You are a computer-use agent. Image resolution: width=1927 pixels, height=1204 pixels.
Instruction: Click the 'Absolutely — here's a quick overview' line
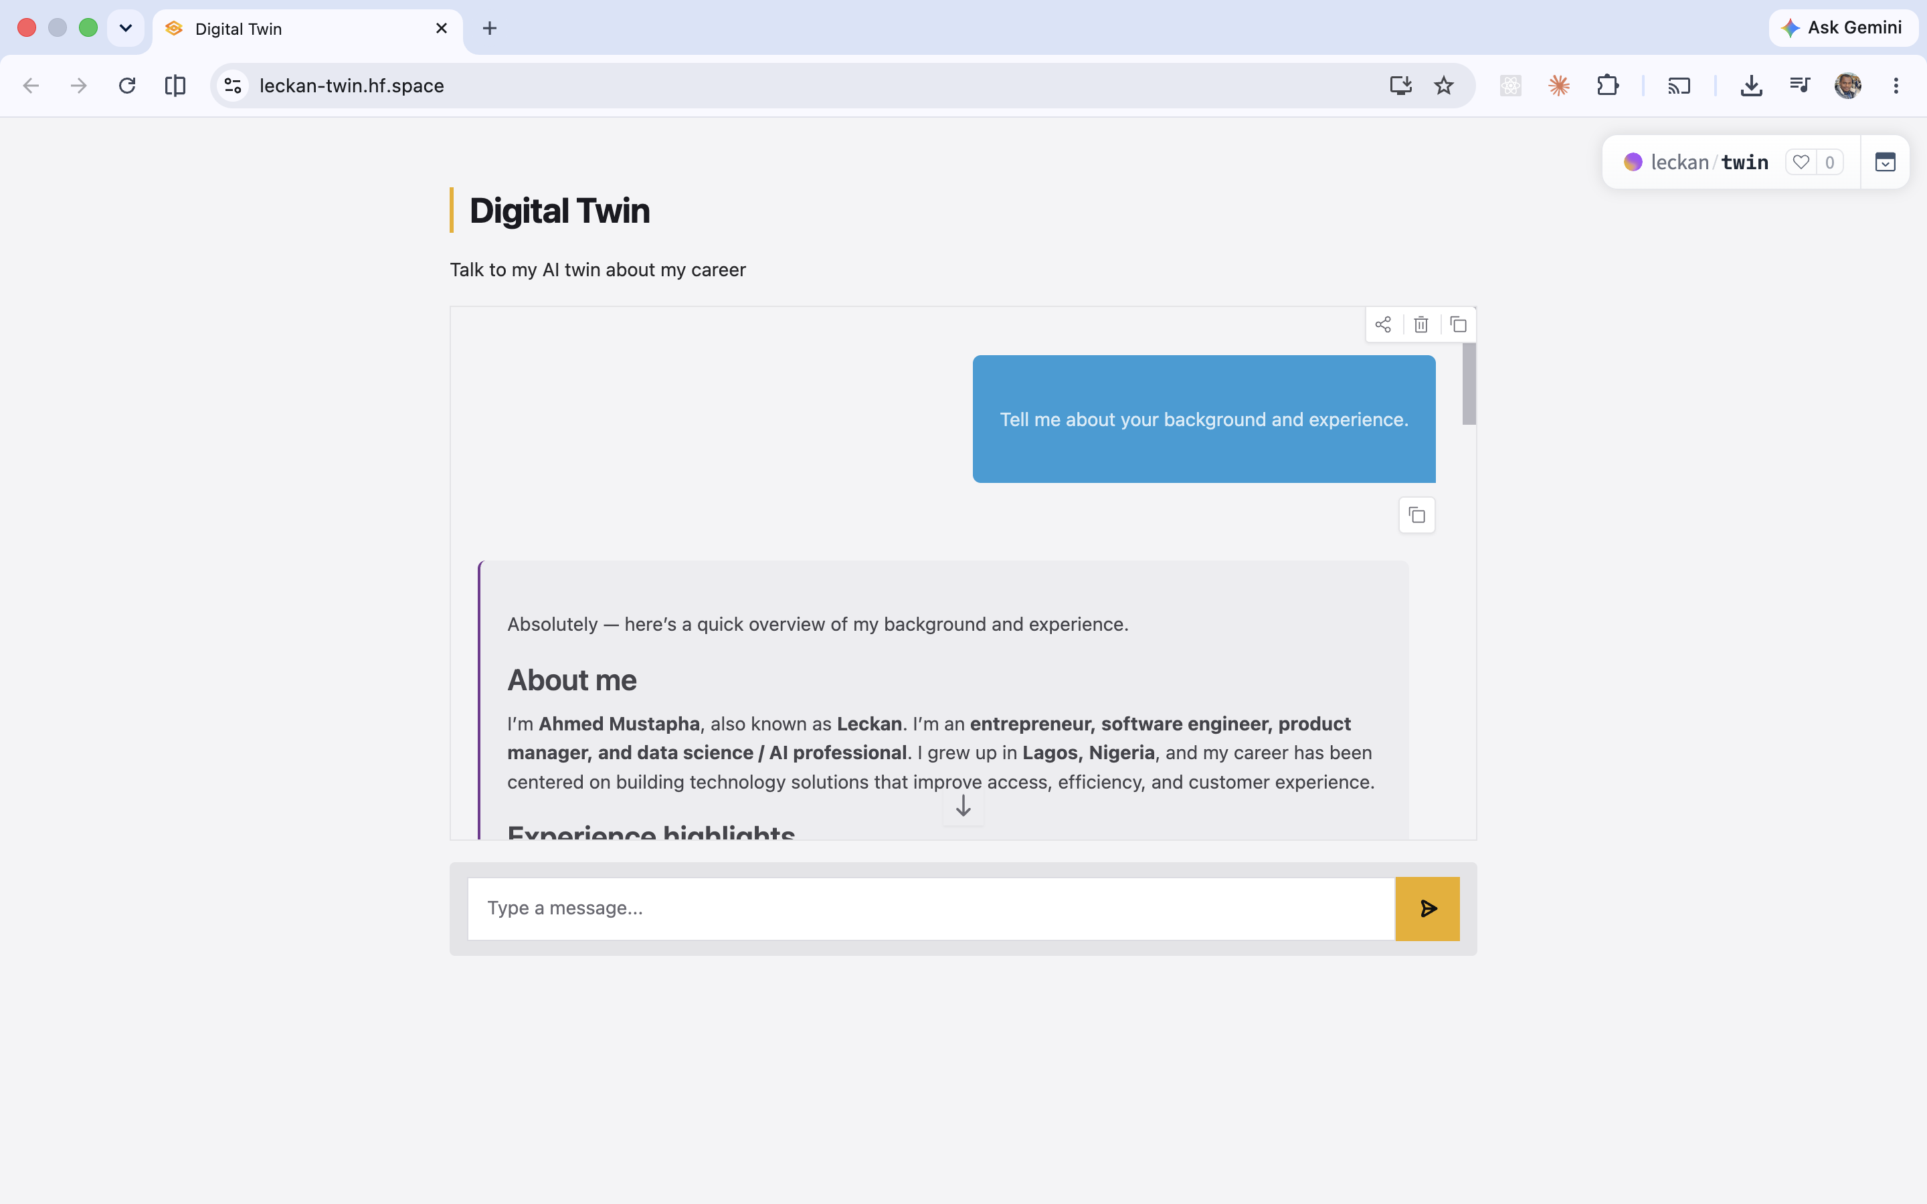[x=818, y=624]
